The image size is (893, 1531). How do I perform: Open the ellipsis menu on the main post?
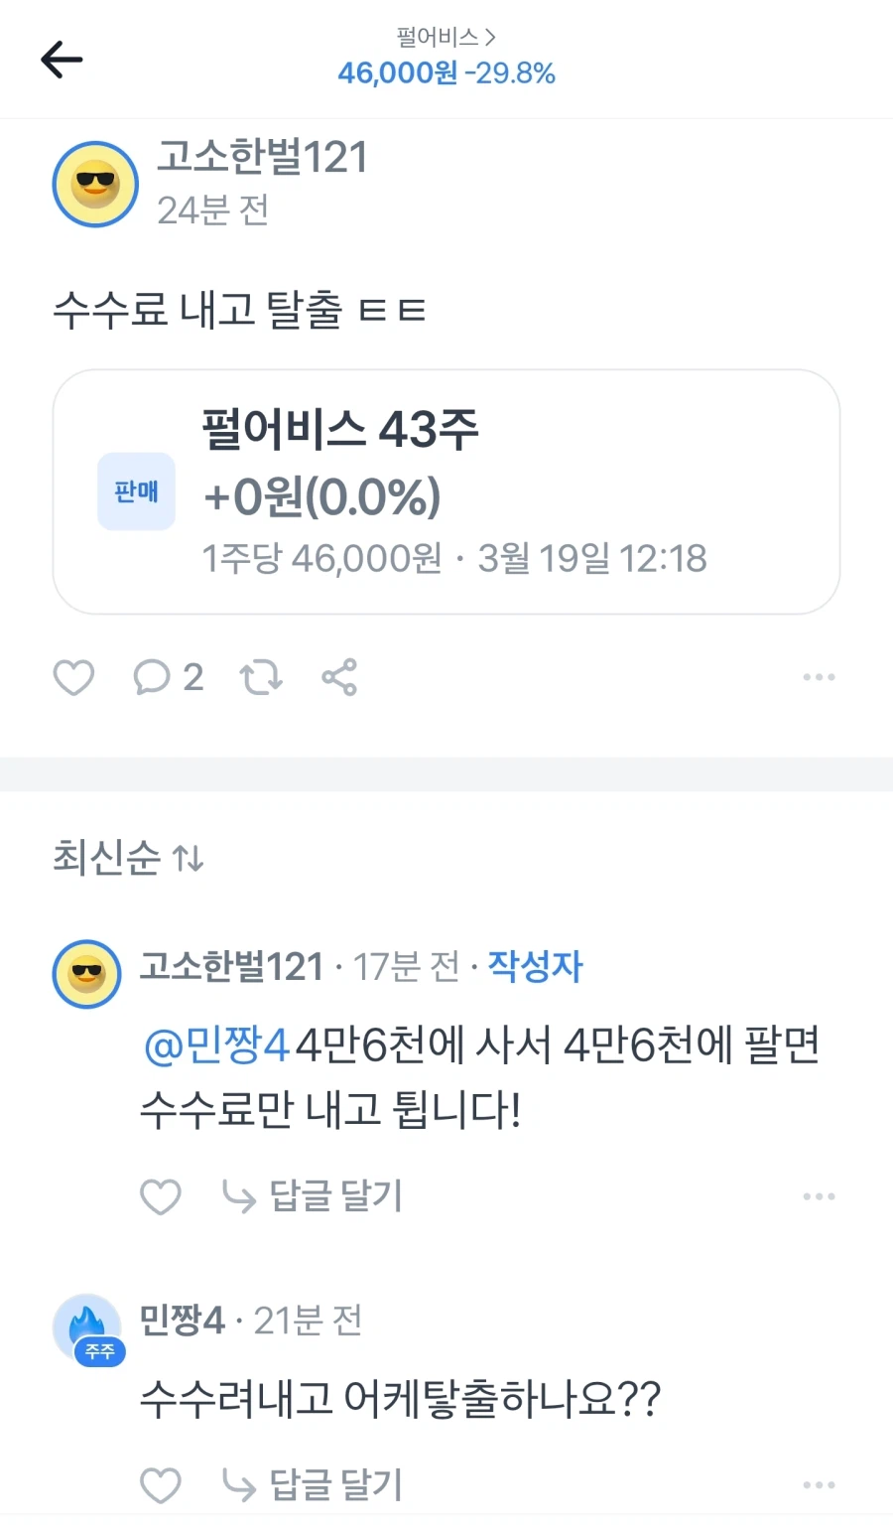point(820,677)
